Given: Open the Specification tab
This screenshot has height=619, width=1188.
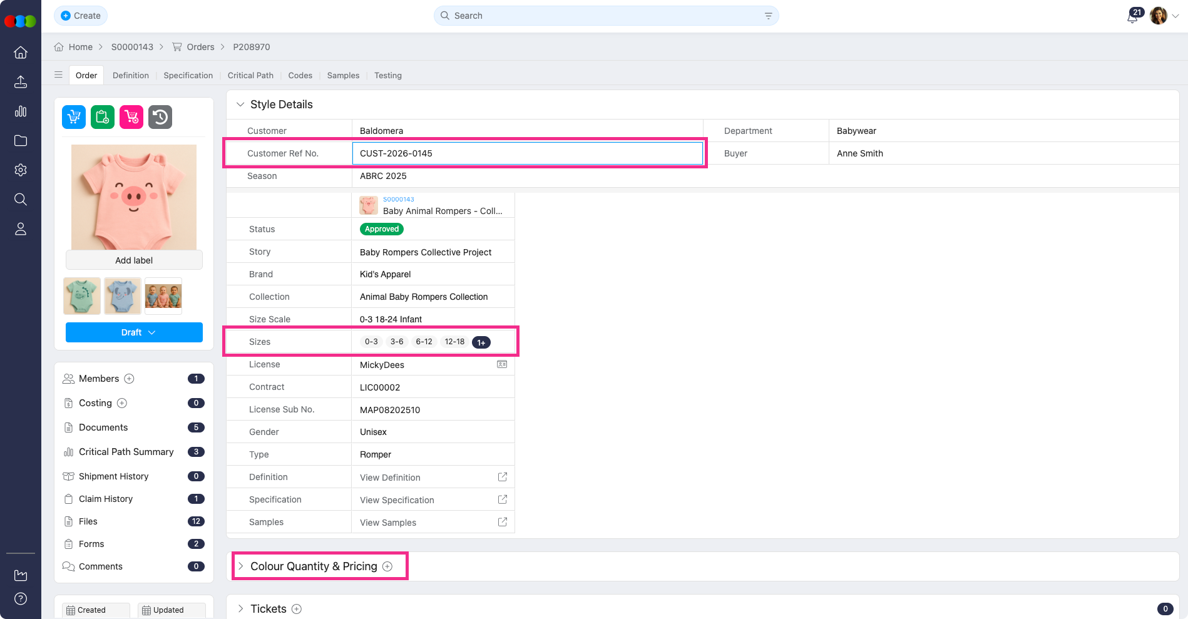Looking at the screenshot, I should (188, 75).
